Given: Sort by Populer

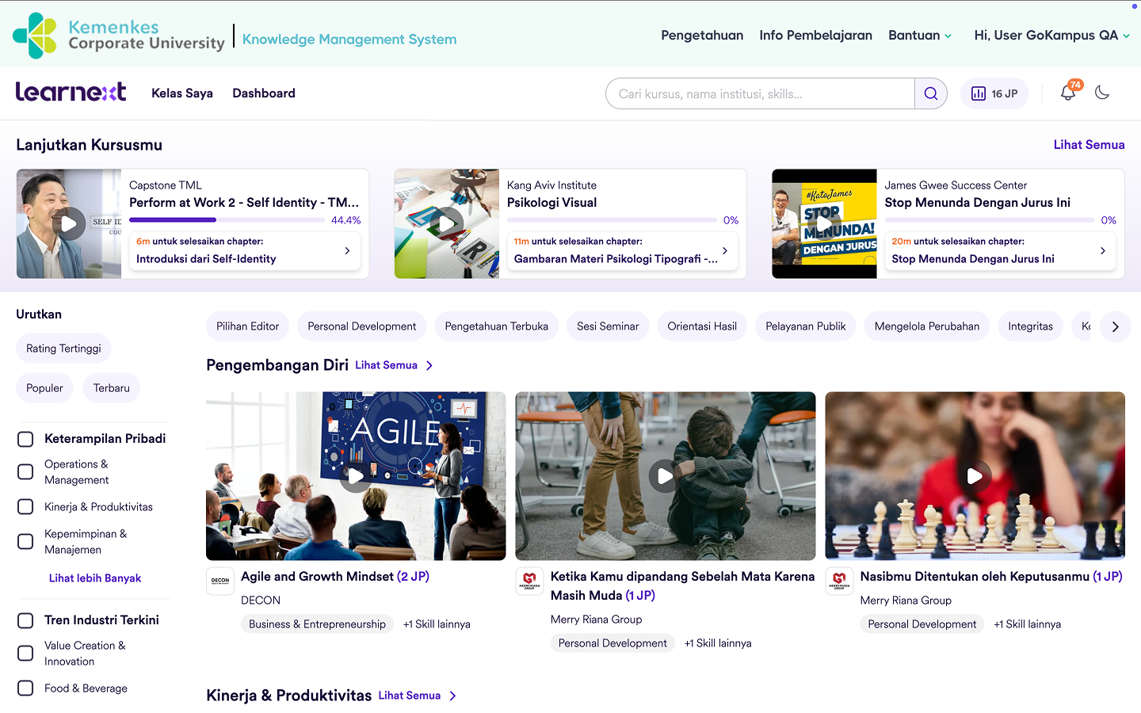Looking at the screenshot, I should (x=44, y=388).
